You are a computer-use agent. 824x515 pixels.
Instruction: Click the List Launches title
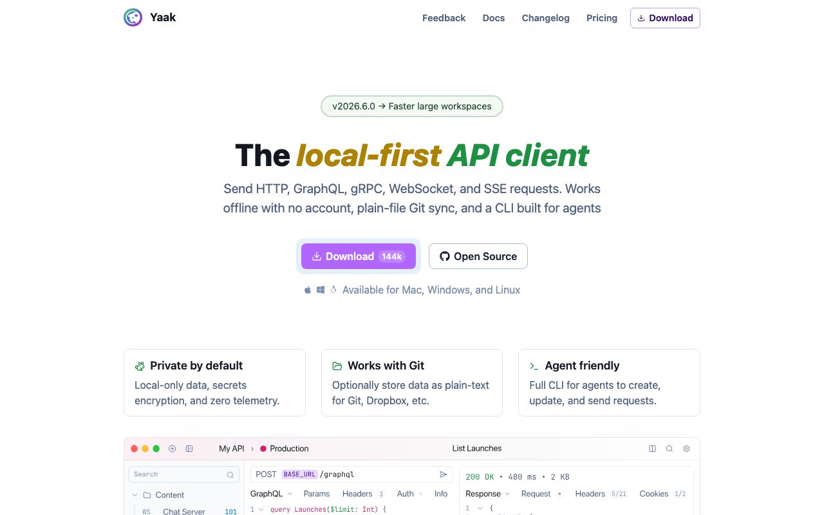pyautogui.click(x=477, y=449)
